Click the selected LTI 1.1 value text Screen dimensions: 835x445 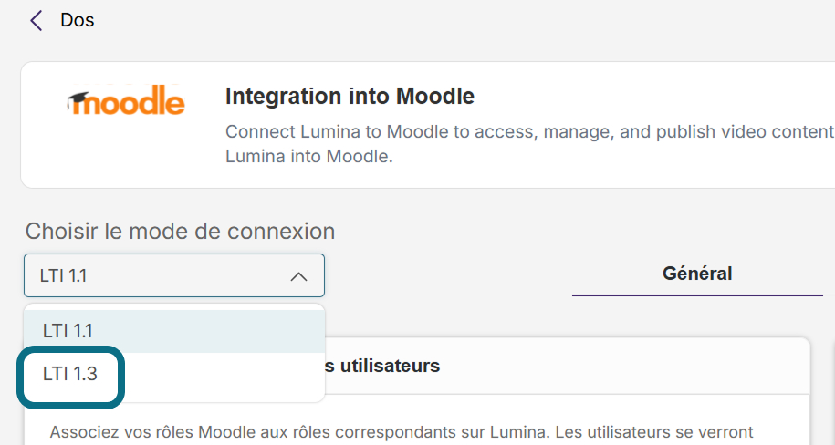coord(63,275)
